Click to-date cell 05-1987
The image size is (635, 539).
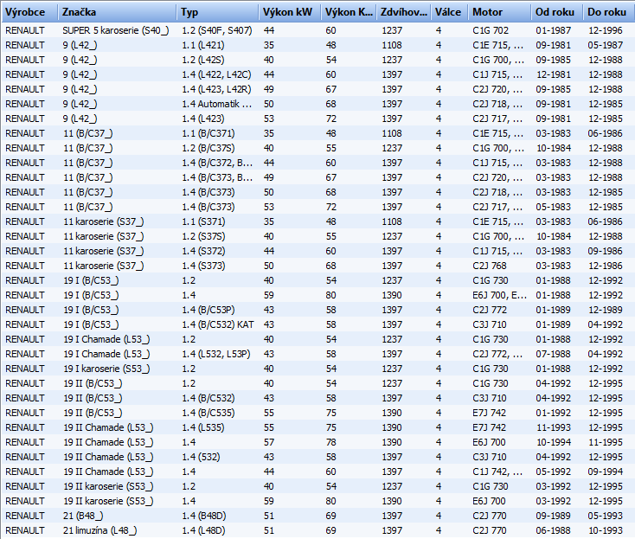click(x=606, y=45)
